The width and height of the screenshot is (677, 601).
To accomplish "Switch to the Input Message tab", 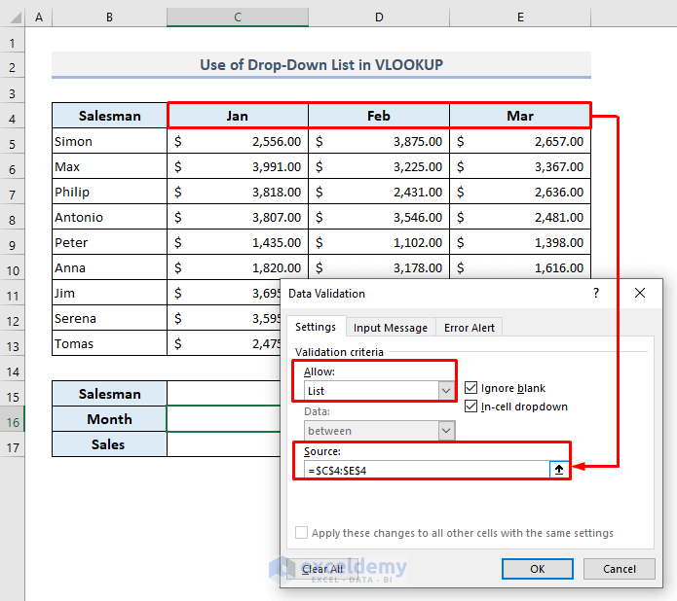I will point(391,328).
